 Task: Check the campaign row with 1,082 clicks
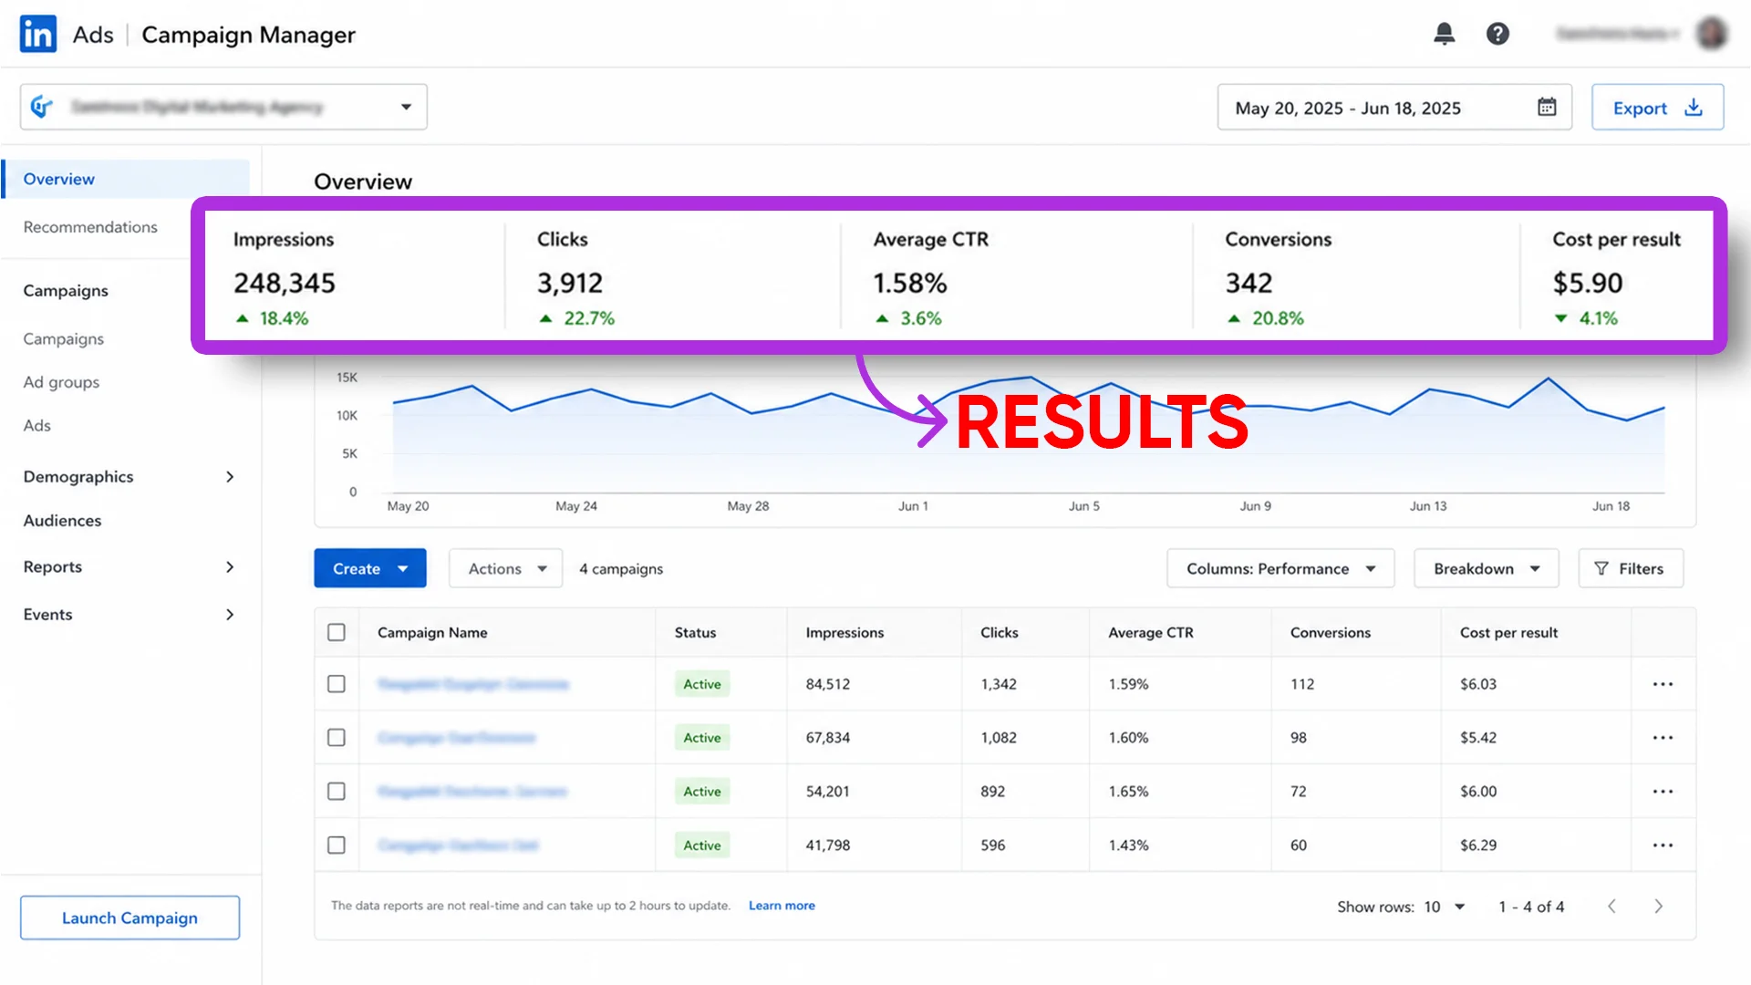tap(337, 738)
